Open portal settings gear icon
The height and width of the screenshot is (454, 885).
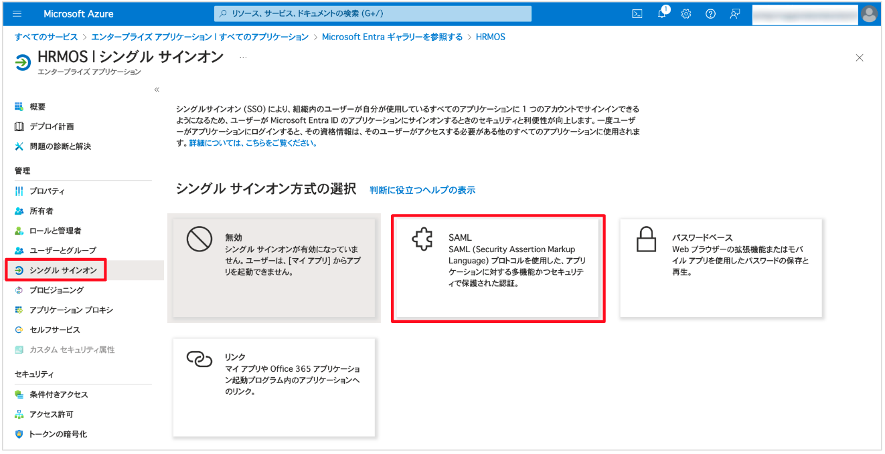pyautogui.click(x=686, y=13)
